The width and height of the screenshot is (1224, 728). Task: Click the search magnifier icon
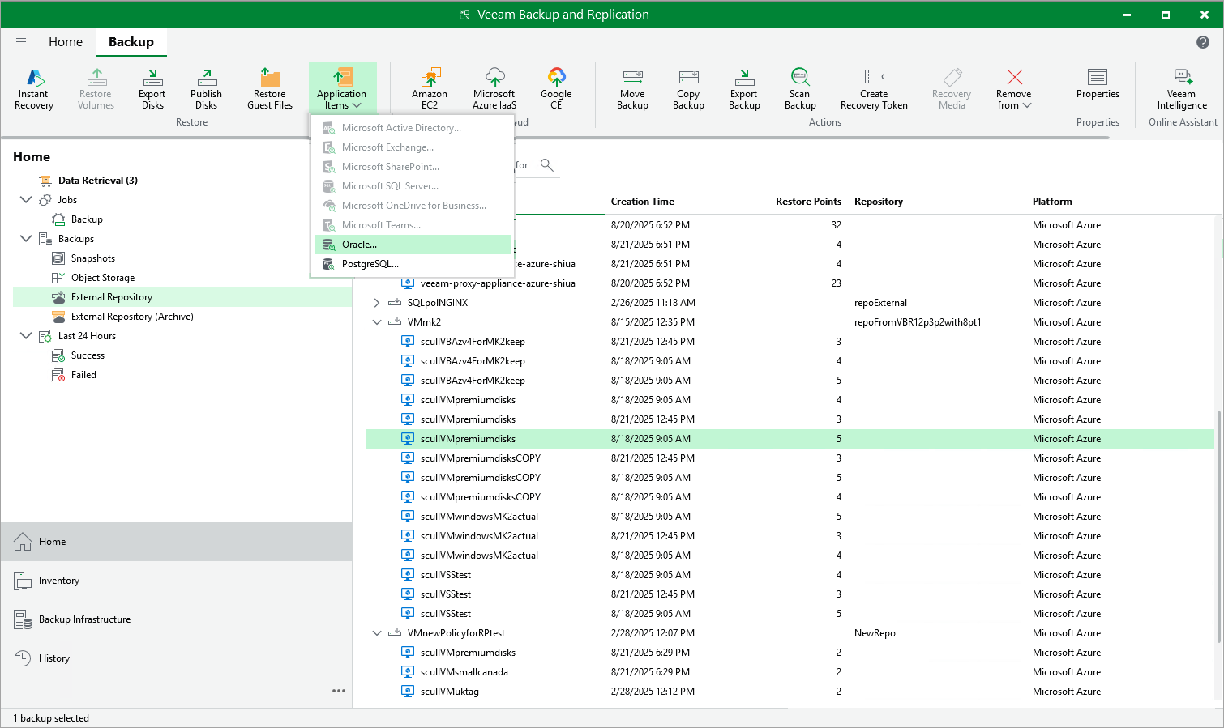[x=547, y=165]
